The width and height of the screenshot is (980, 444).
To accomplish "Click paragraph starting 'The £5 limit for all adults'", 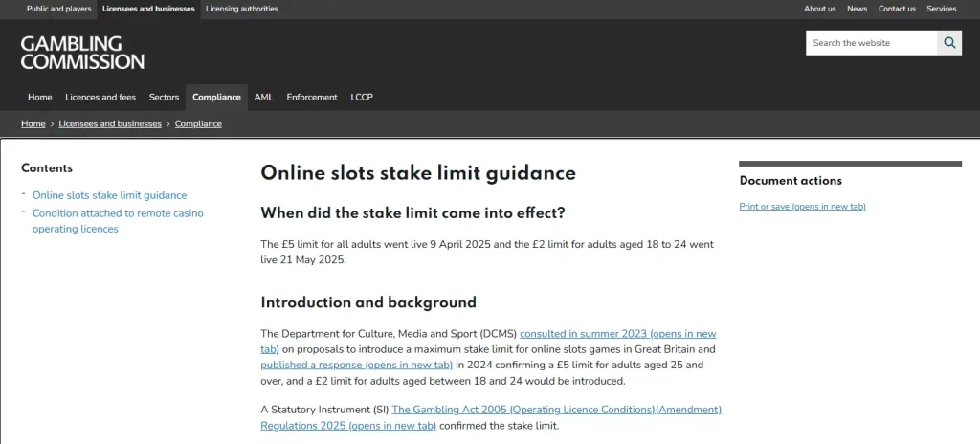I will coord(487,252).
